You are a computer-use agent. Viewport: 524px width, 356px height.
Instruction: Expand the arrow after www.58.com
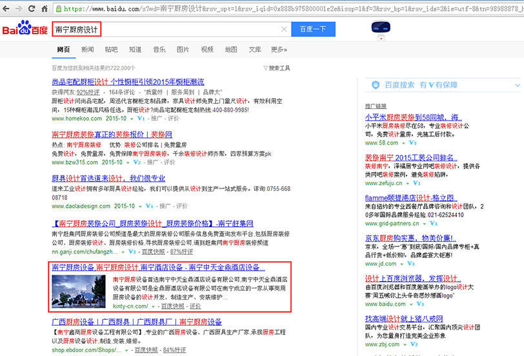tap(403, 143)
